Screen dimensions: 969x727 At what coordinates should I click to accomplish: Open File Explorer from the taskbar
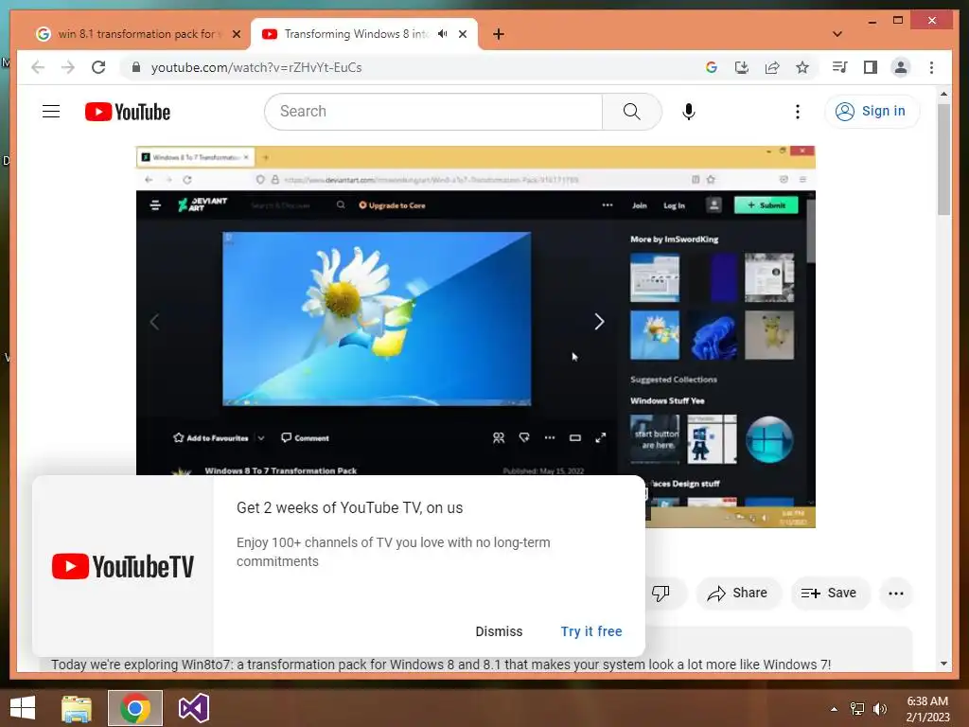[77, 708]
